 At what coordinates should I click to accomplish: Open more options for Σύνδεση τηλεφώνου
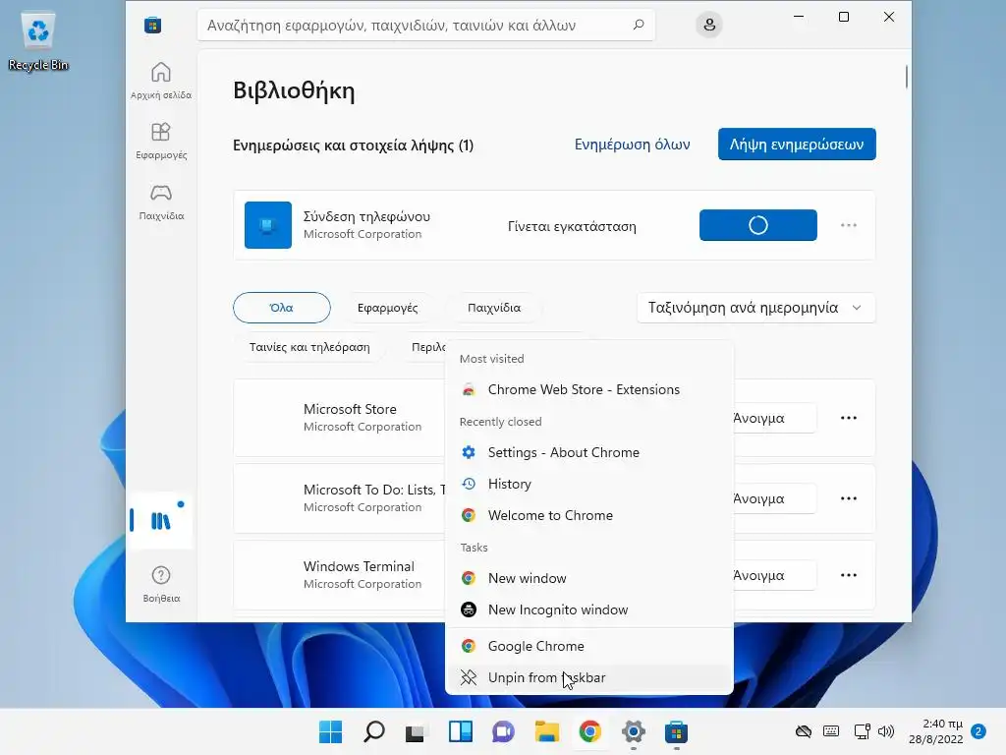click(849, 225)
